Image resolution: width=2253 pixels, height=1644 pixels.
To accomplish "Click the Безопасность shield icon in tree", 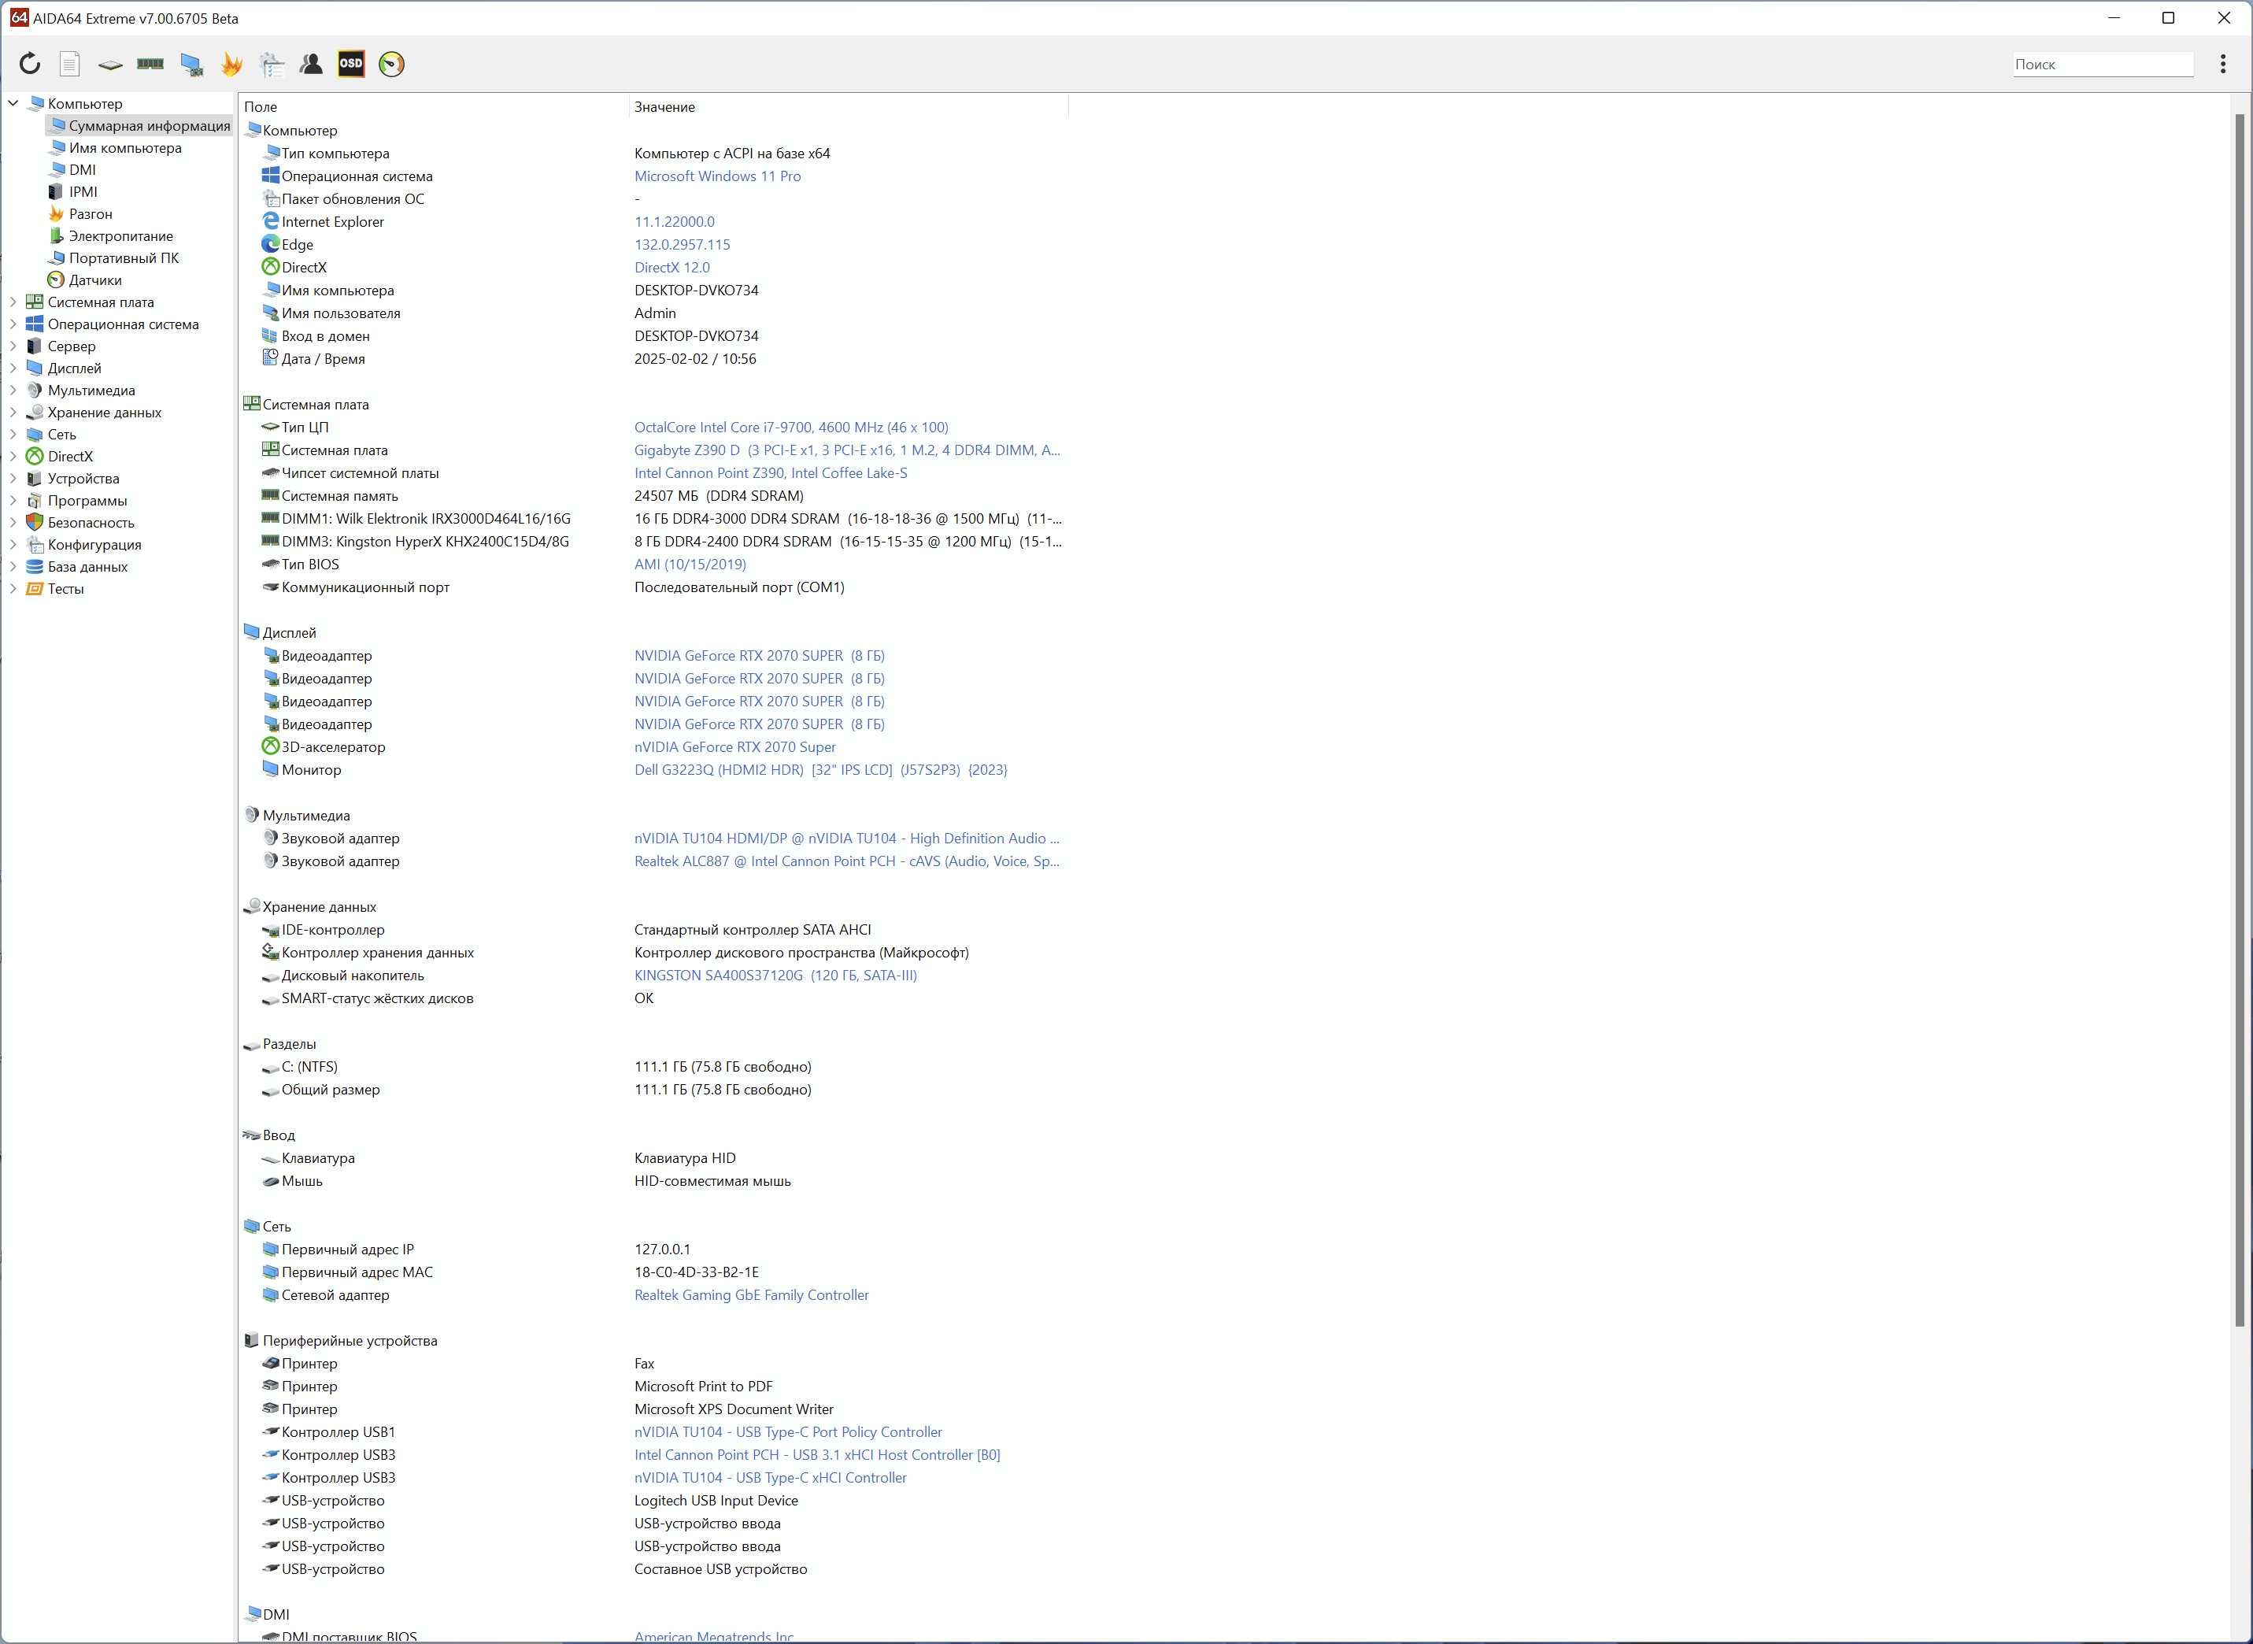I will tap(35, 523).
